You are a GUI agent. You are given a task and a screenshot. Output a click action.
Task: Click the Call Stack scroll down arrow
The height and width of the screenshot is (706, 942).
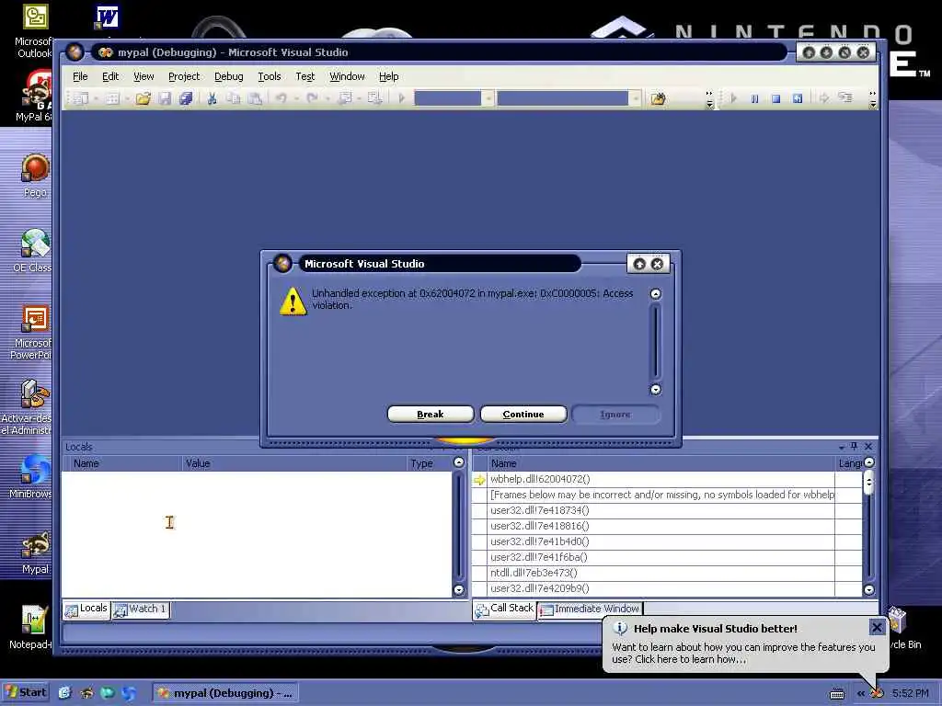pos(869,589)
